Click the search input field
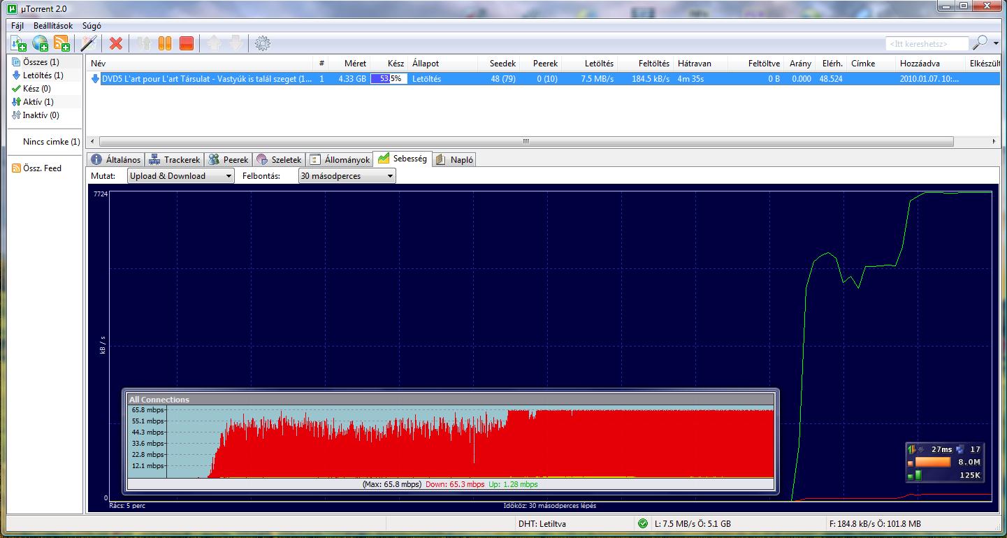This screenshot has height=538, width=1007. pos(927,43)
